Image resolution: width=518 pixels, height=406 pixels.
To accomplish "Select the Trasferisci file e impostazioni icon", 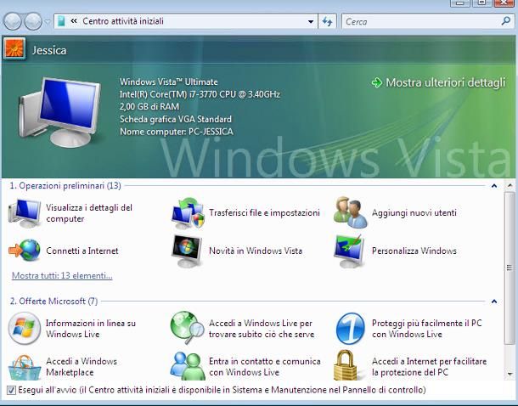I will click(x=188, y=213).
